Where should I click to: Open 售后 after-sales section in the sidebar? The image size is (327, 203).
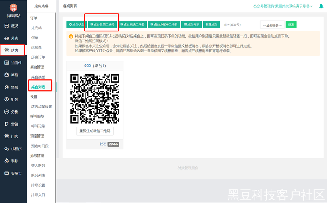point(12,87)
